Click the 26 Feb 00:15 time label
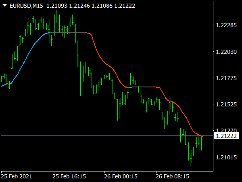The width and height of the screenshot is (242, 182). click(x=121, y=176)
